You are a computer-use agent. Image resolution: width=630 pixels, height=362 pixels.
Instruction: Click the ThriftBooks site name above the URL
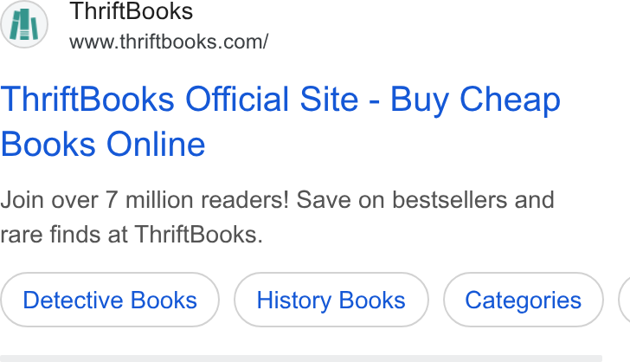[x=131, y=11]
